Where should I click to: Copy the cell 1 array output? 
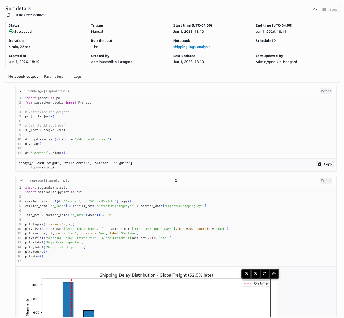[325, 164]
